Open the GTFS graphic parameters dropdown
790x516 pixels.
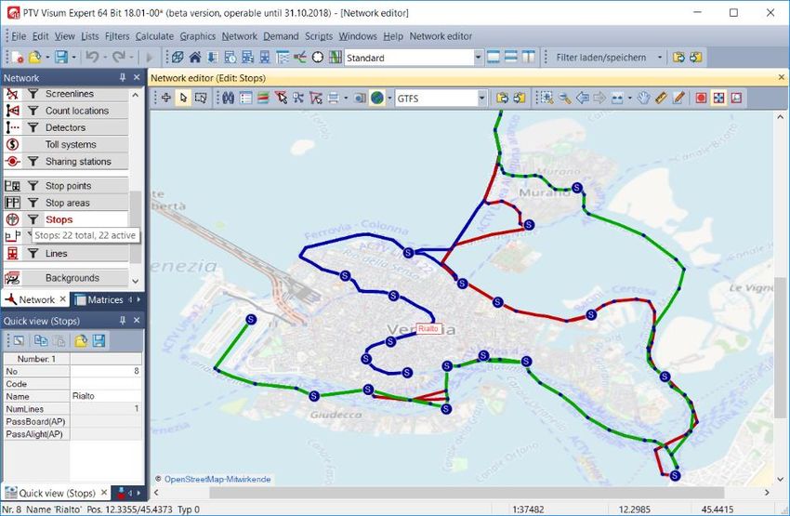coord(482,99)
